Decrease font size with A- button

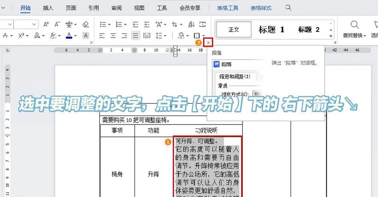(57, 24)
